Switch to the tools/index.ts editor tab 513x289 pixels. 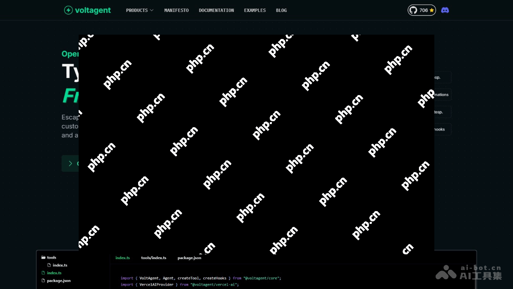pyautogui.click(x=153, y=257)
